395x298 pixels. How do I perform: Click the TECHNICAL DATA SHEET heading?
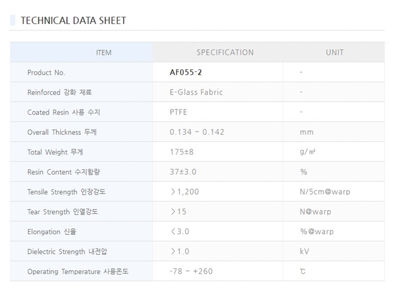point(73,21)
